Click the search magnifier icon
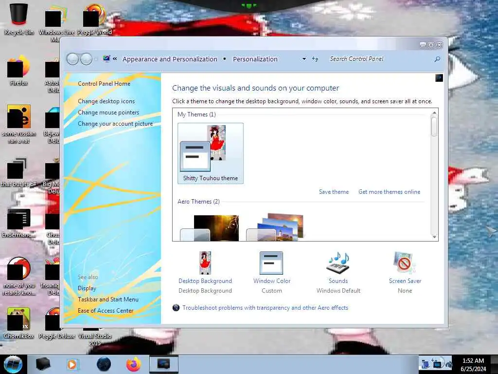Viewport: 498px width, 374px height. click(x=437, y=59)
